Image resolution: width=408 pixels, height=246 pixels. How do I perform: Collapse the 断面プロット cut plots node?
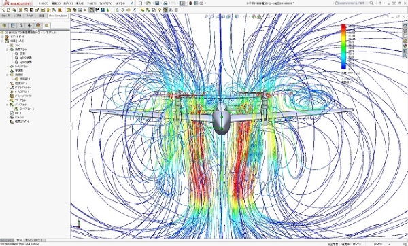pos(7,50)
